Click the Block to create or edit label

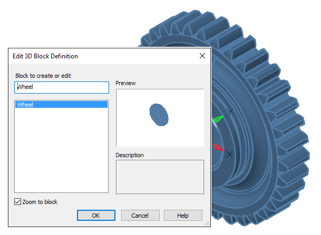43,76
